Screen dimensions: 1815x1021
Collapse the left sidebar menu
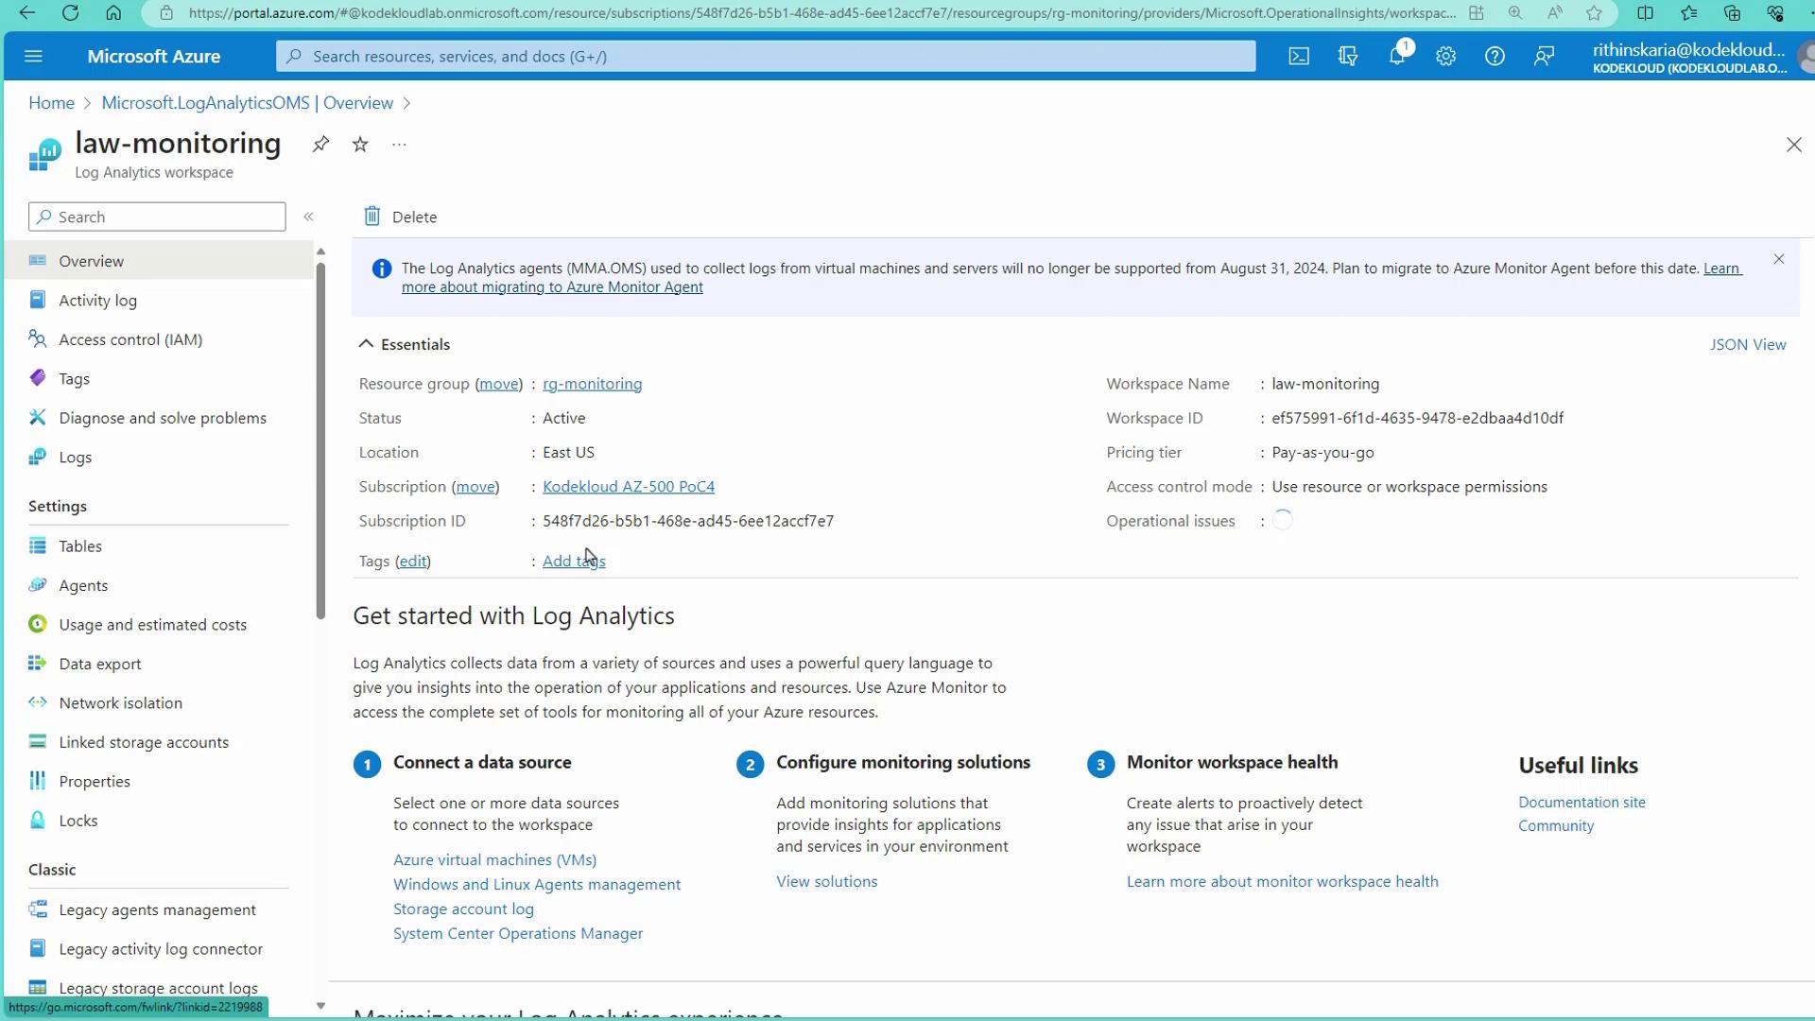[308, 216]
